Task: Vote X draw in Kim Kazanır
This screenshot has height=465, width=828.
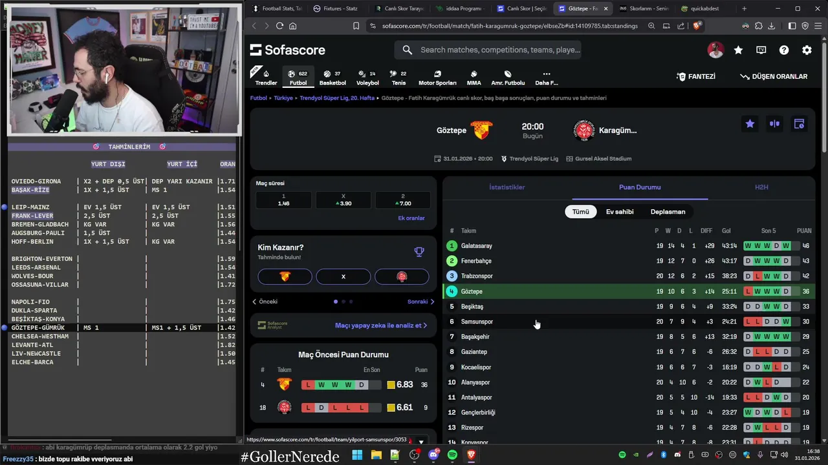Action: (343, 276)
